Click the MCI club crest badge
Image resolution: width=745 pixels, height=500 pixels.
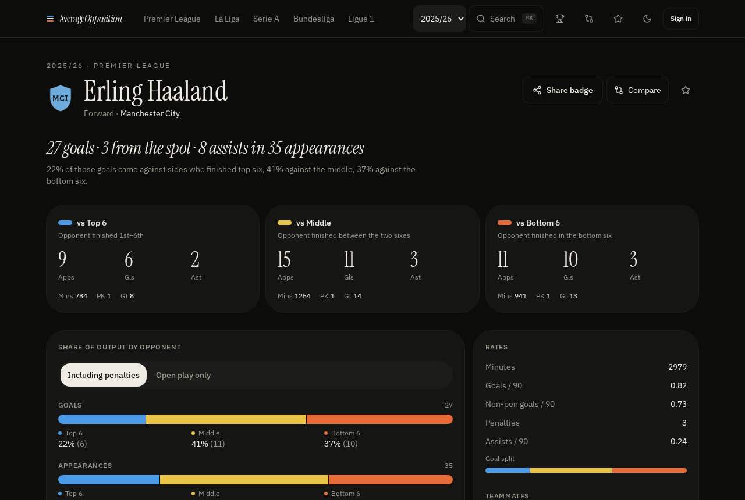point(61,98)
